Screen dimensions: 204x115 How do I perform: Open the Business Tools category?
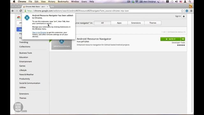(x=25, y=53)
